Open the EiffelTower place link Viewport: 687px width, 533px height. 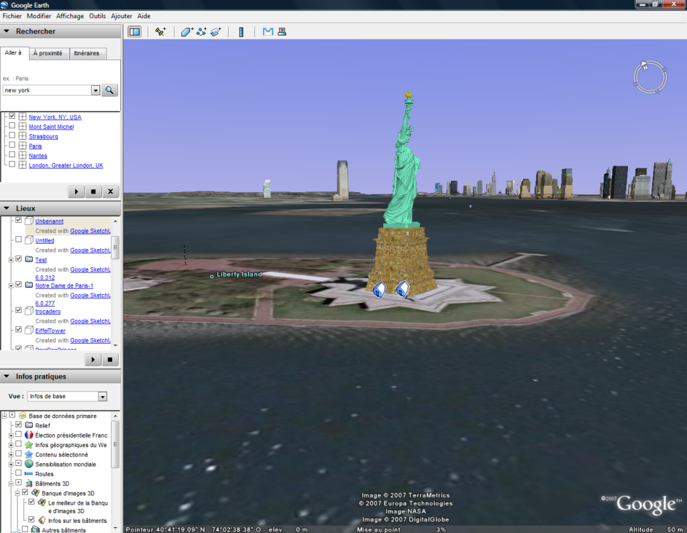pos(50,331)
